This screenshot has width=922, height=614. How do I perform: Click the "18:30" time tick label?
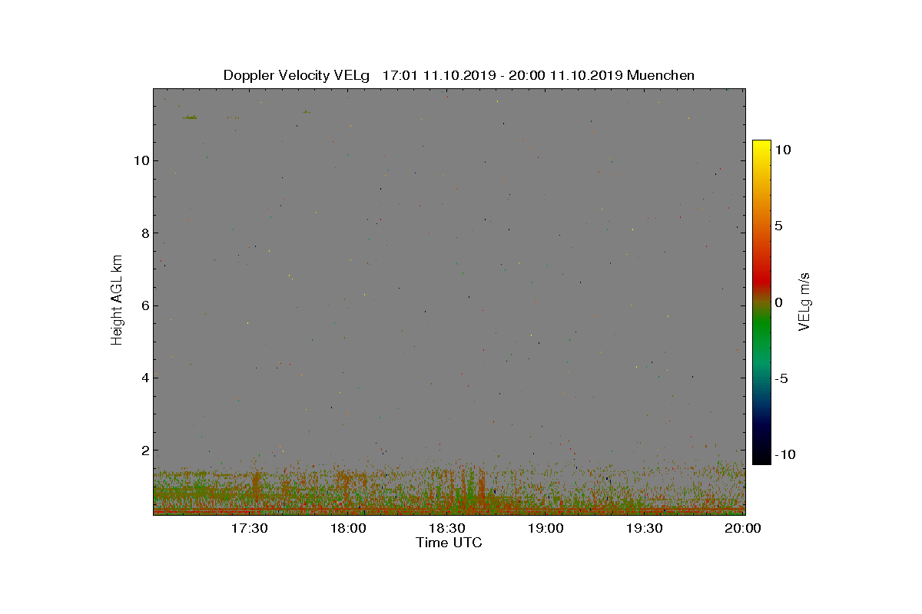click(447, 528)
